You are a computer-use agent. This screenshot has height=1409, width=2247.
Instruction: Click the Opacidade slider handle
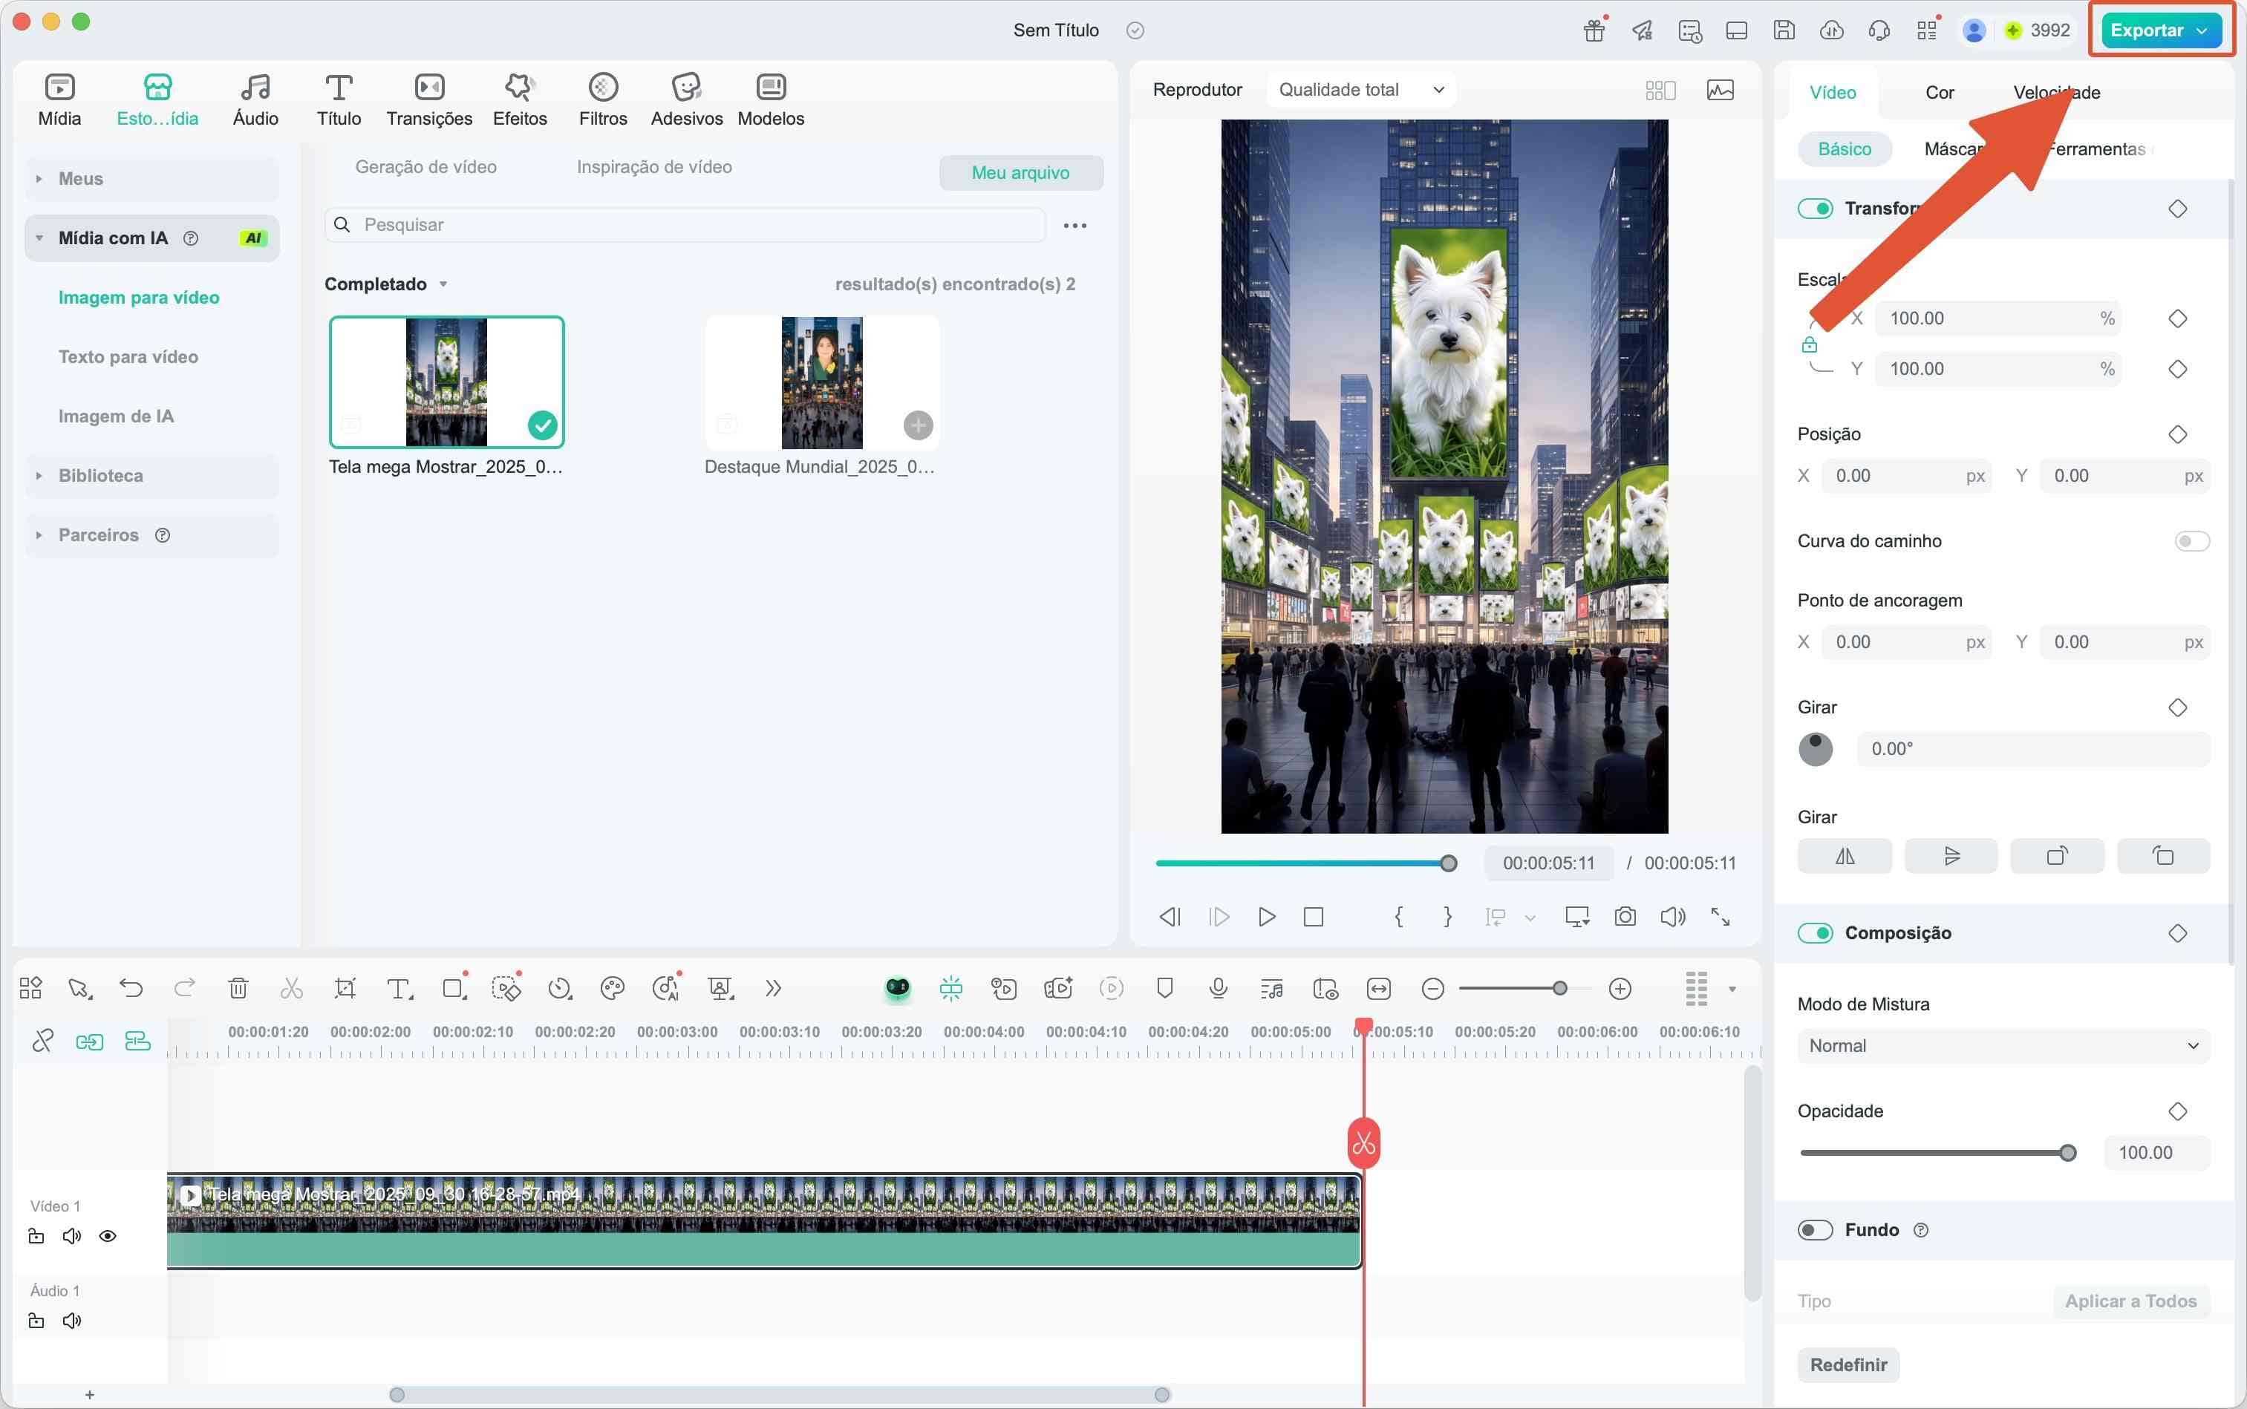[2068, 1153]
